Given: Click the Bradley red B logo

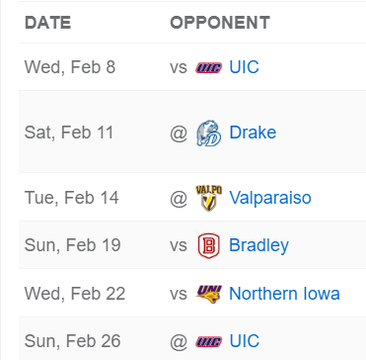Looking at the screenshot, I should point(209,245).
